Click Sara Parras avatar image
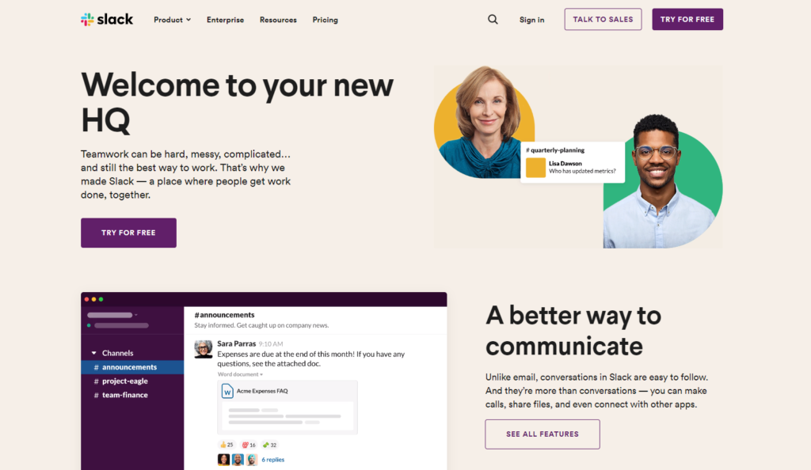 tap(204, 349)
